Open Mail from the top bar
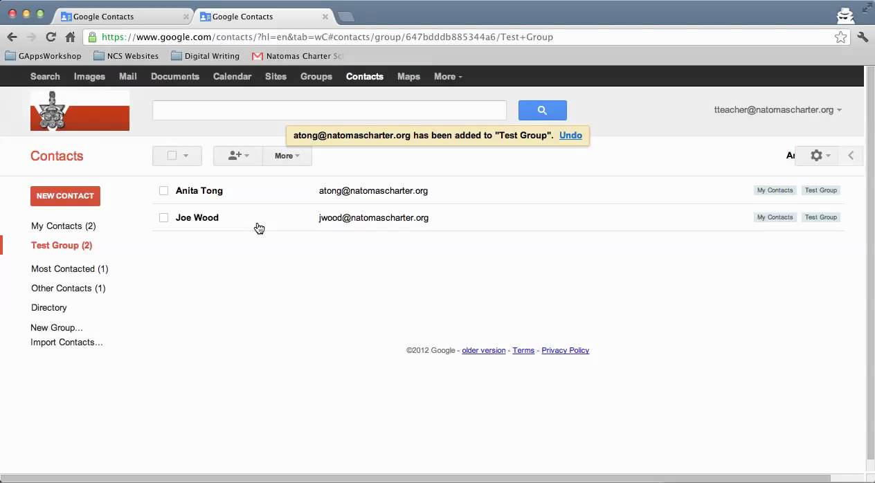 tap(127, 76)
